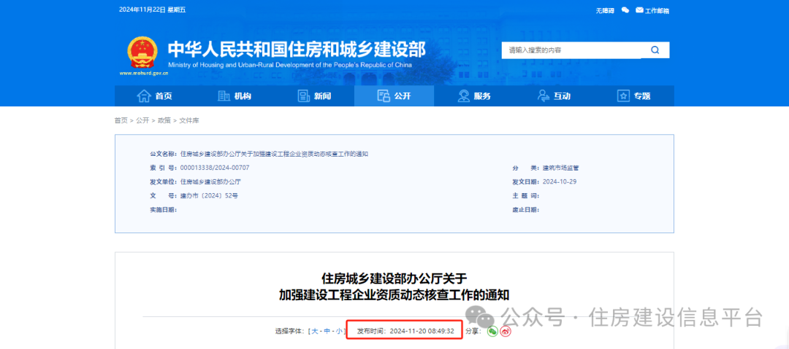Go to the 互动 navigation tab

[554, 96]
